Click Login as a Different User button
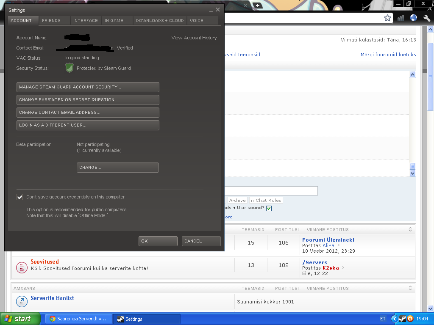The width and height of the screenshot is (434, 325). 88,125
